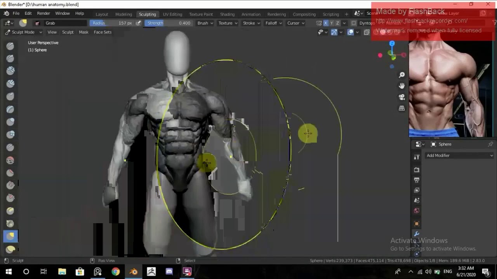The image size is (497, 279).
Task: Open the Render Properties tab
Action: pos(416,169)
